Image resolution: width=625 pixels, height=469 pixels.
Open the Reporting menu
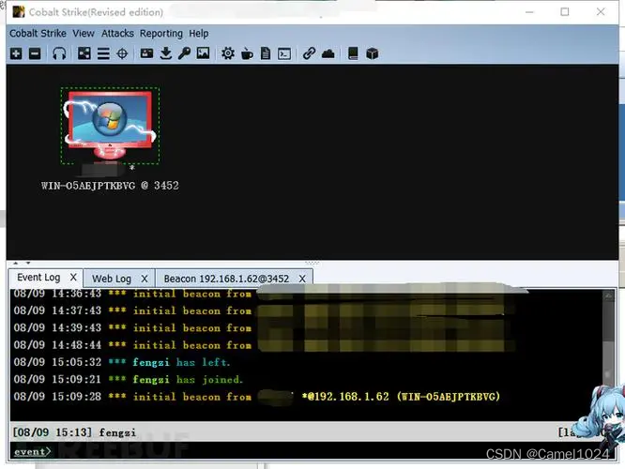(x=161, y=34)
